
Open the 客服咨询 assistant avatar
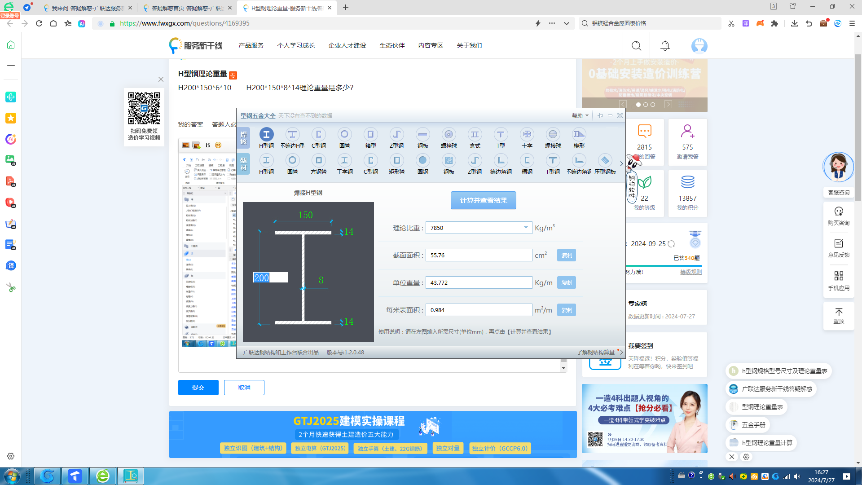(x=838, y=167)
